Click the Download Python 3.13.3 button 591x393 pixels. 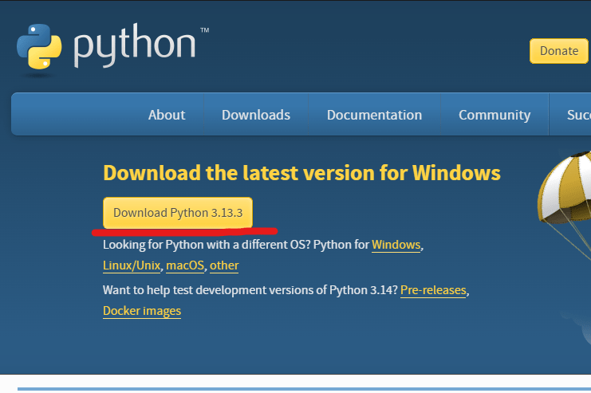pyautogui.click(x=178, y=213)
